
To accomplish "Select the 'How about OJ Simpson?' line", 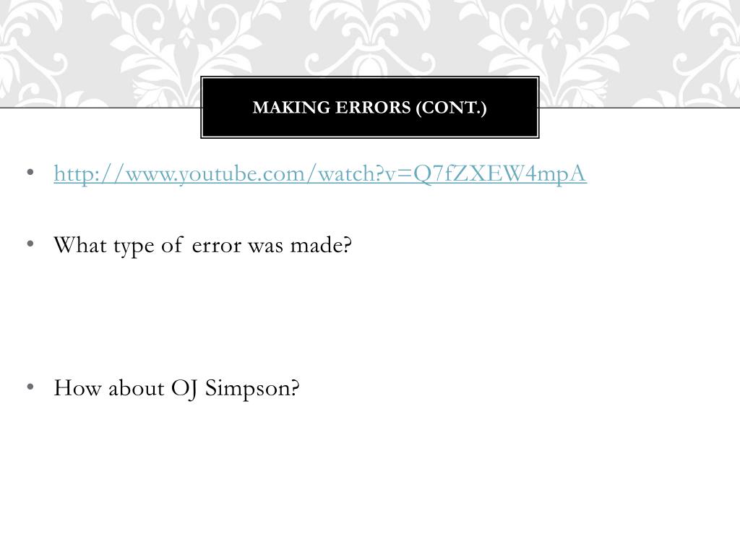I will click(x=176, y=388).
